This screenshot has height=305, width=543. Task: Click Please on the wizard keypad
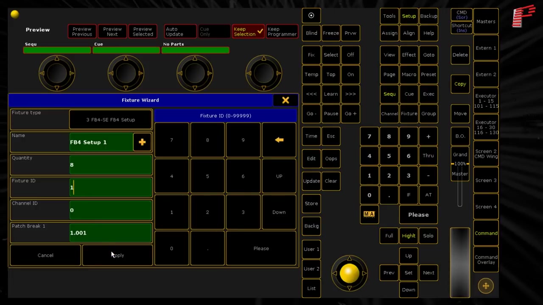(261, 249)
